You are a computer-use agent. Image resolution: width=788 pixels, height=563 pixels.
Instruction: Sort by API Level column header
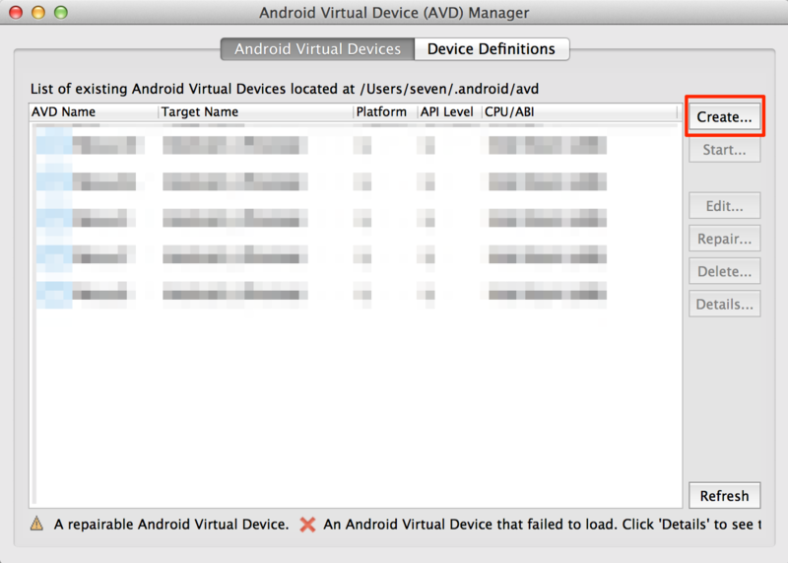click(x=450, y=111)
